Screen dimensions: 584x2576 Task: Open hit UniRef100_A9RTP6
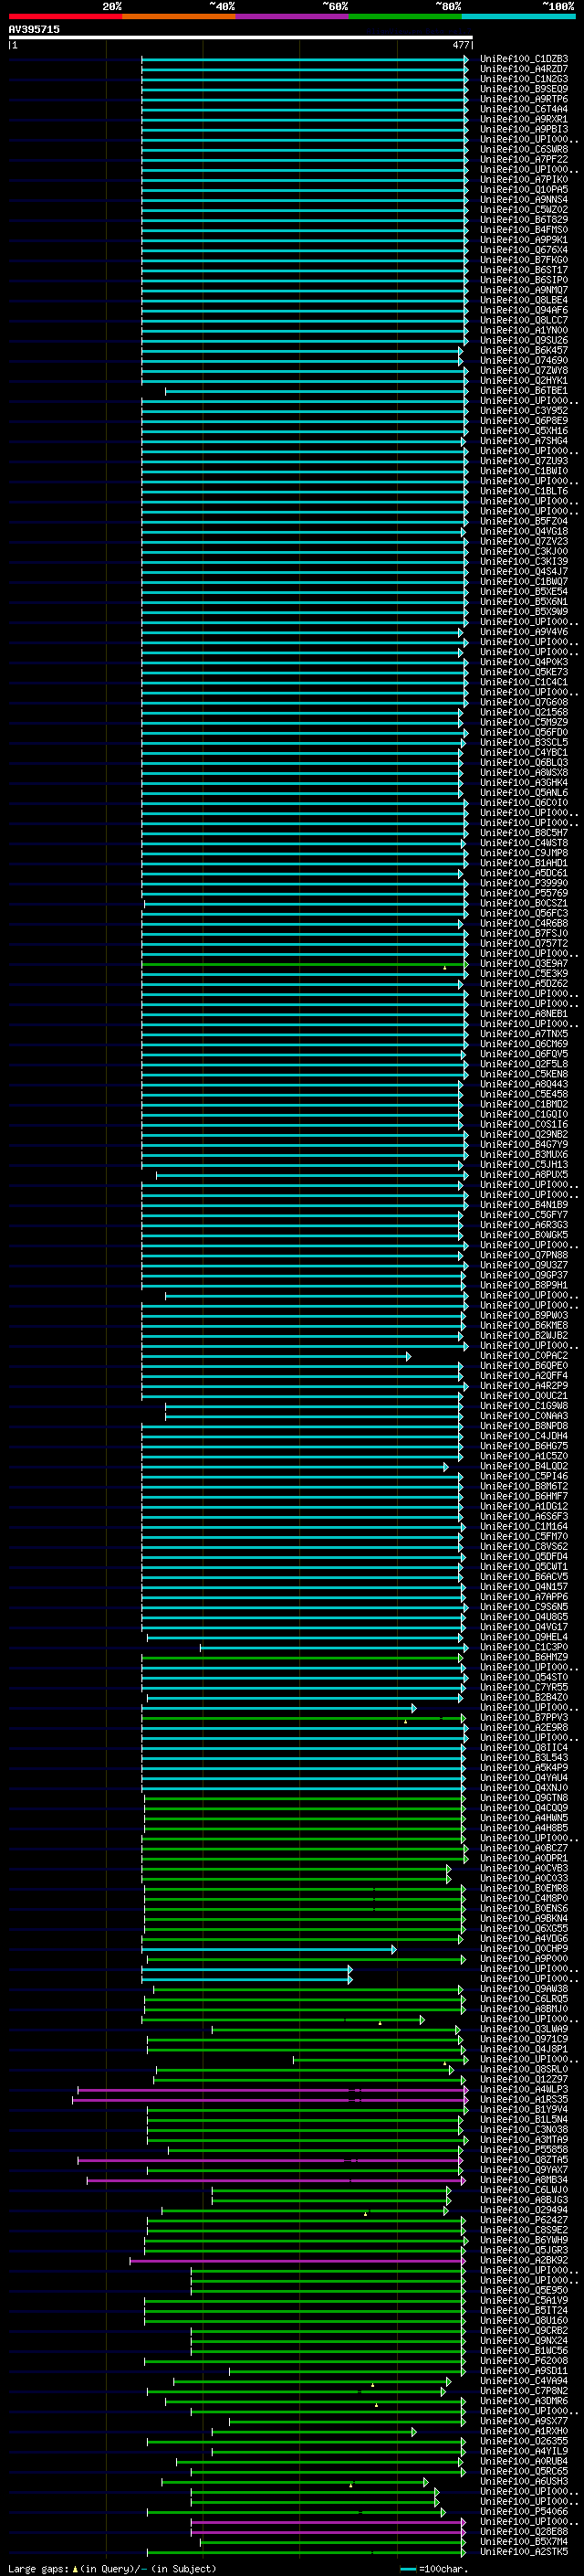coord(524,99)
